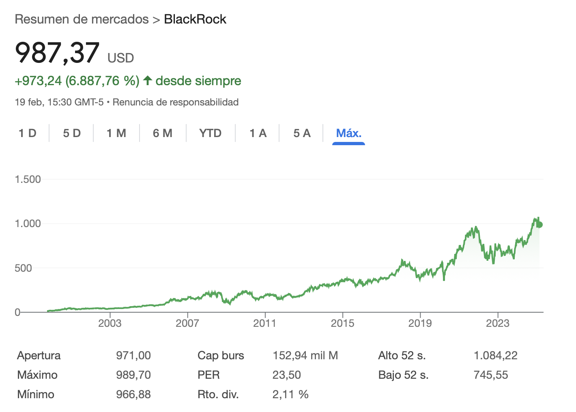Open the Resumen de mercados link
This screenshot has height=412, width=576.
[82, 19]
